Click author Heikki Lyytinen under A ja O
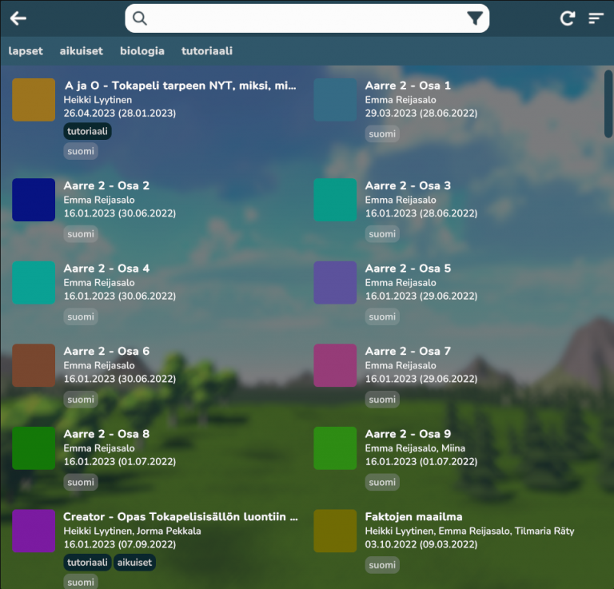Image resolution: width=614 pixels, height=589 pixels. point(98,100)
